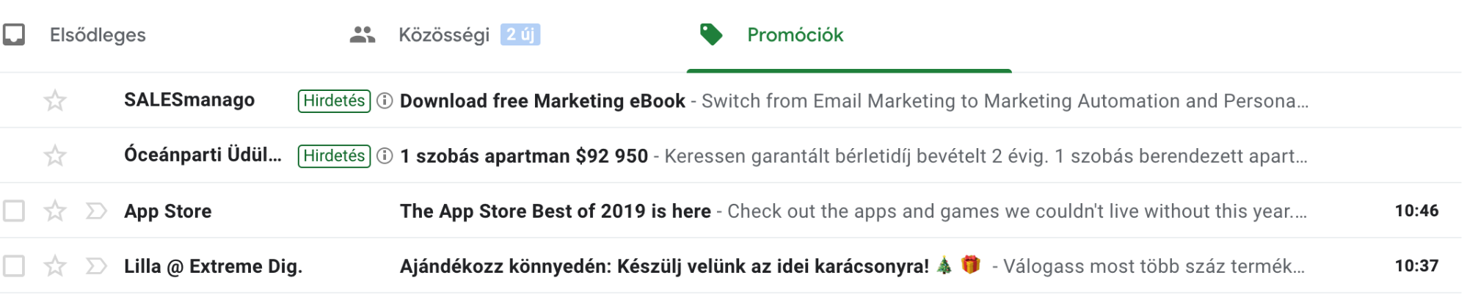Switch to the Elsődleges tab

point(98,34)
